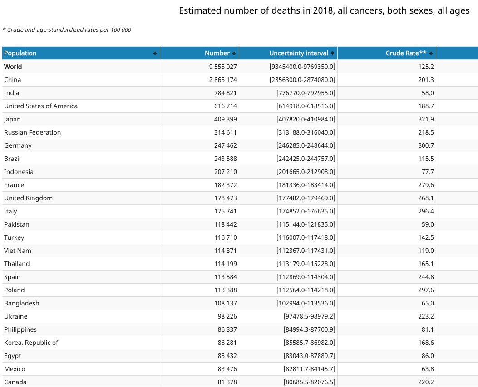Select the Russian Federation population cell
The height and width of the screenshot is (387, 478).
32,132
